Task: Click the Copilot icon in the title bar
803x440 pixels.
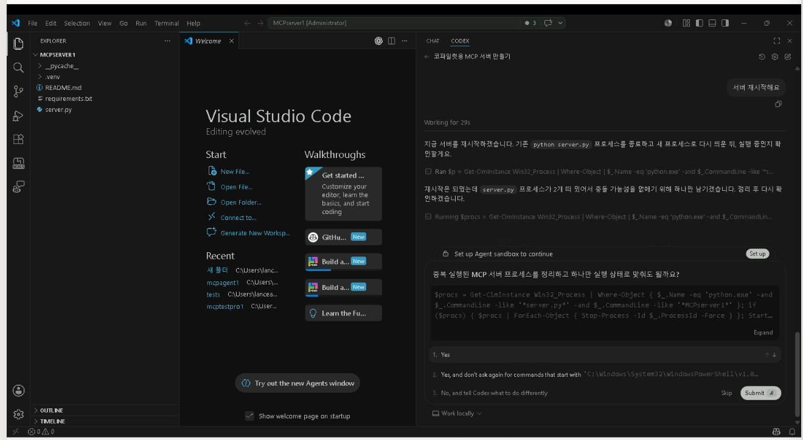Action: pyautogui.click(x=668, y=23)
